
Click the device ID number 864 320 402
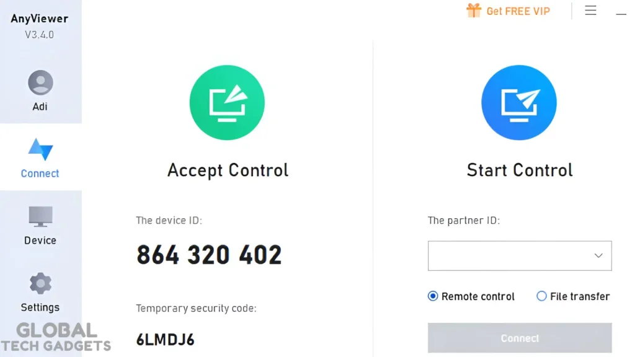209,255
